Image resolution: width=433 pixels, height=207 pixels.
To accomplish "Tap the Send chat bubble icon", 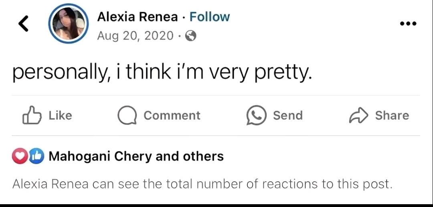I will pyautogui.click(x=256, y=116).
